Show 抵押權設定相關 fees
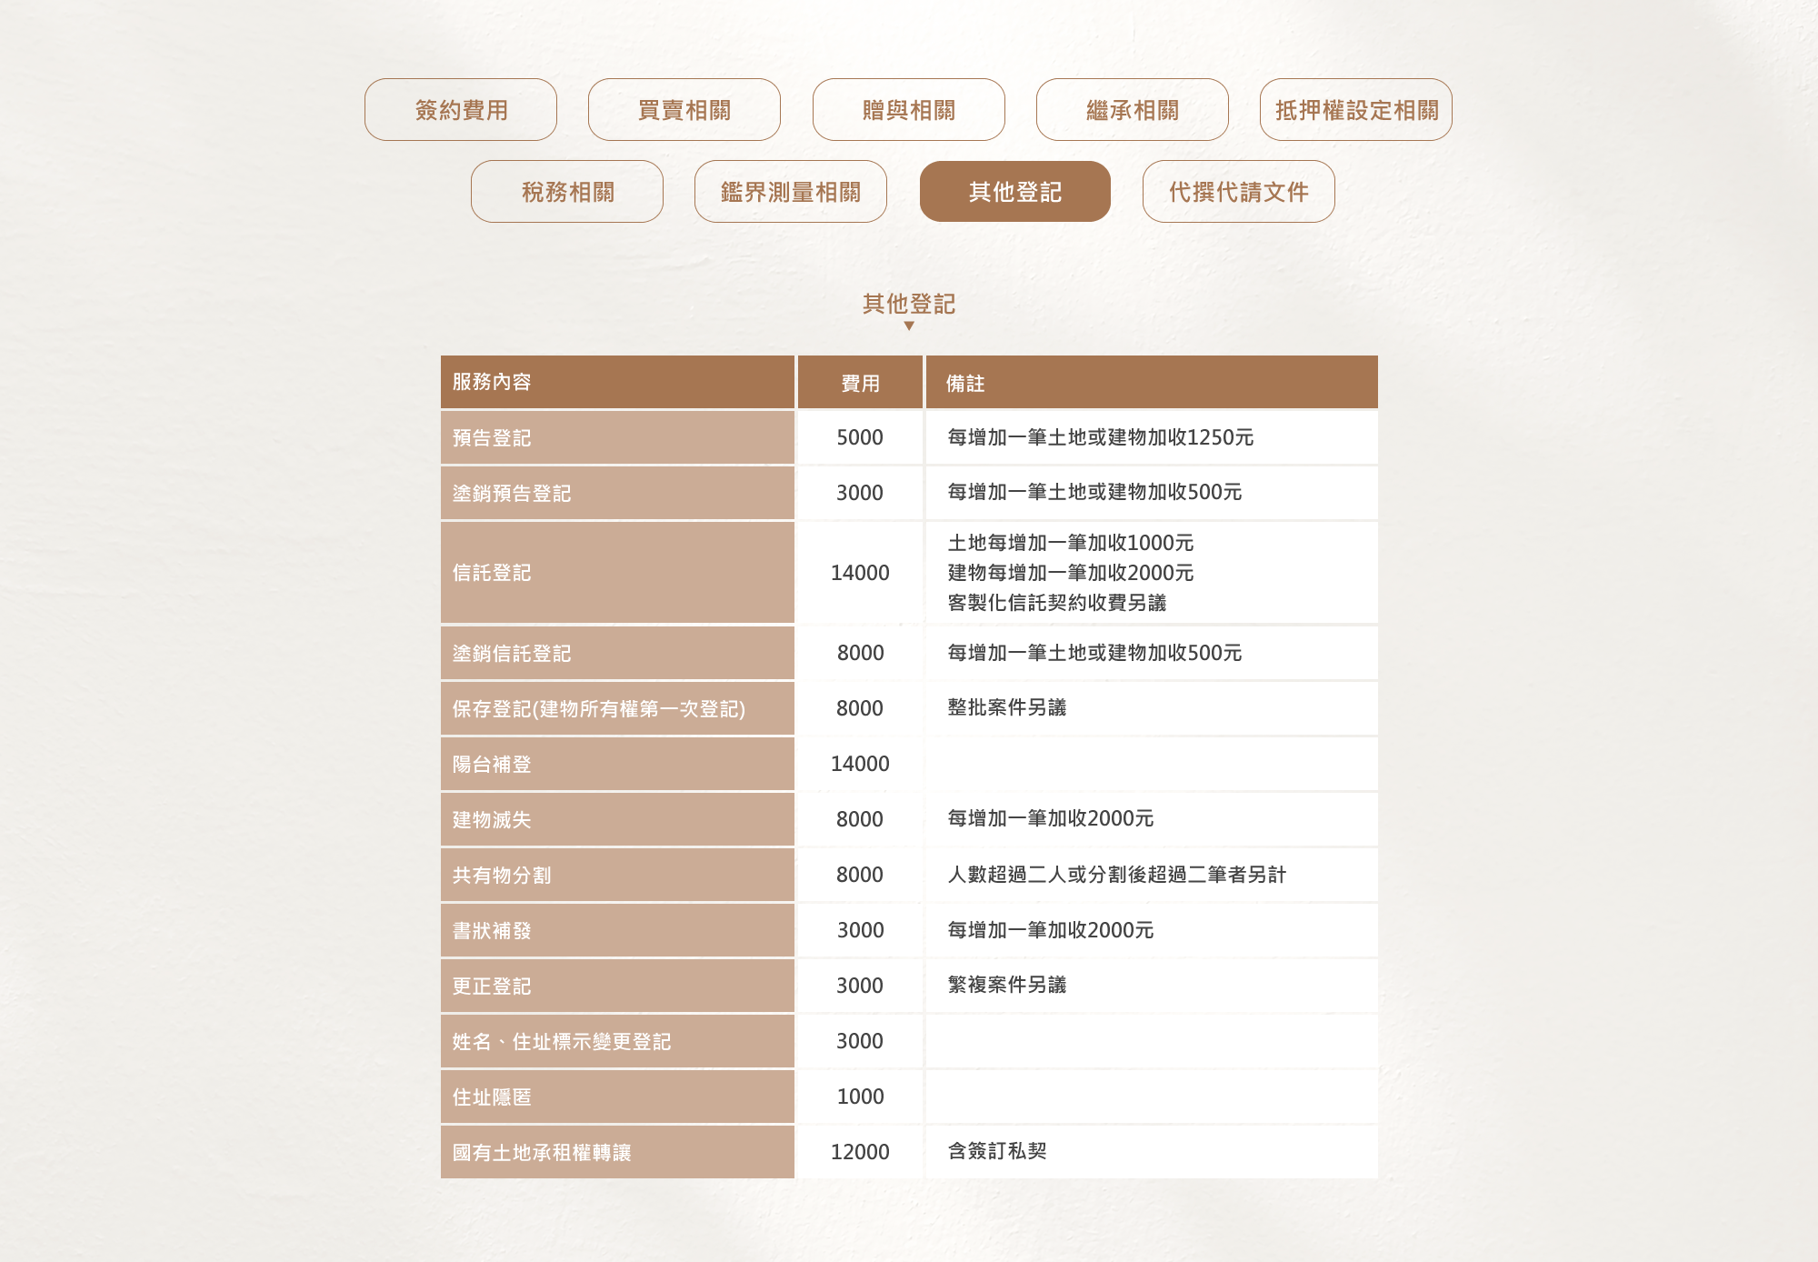This screenshot has height=1262, width=1818. tap(1355, 110)
